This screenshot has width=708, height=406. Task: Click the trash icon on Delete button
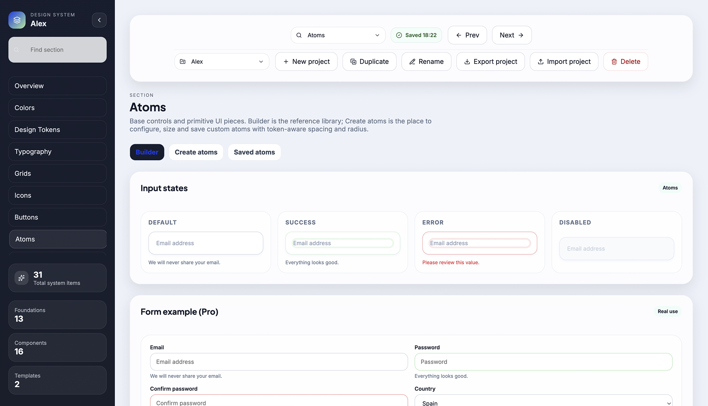[x=614, y=62]
